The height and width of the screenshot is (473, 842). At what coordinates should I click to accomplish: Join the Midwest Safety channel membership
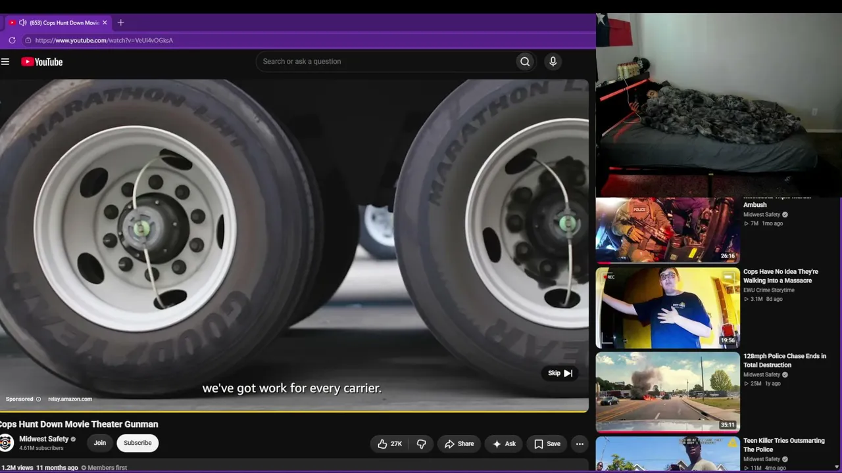pyautogui.click(x=99, y=443)
